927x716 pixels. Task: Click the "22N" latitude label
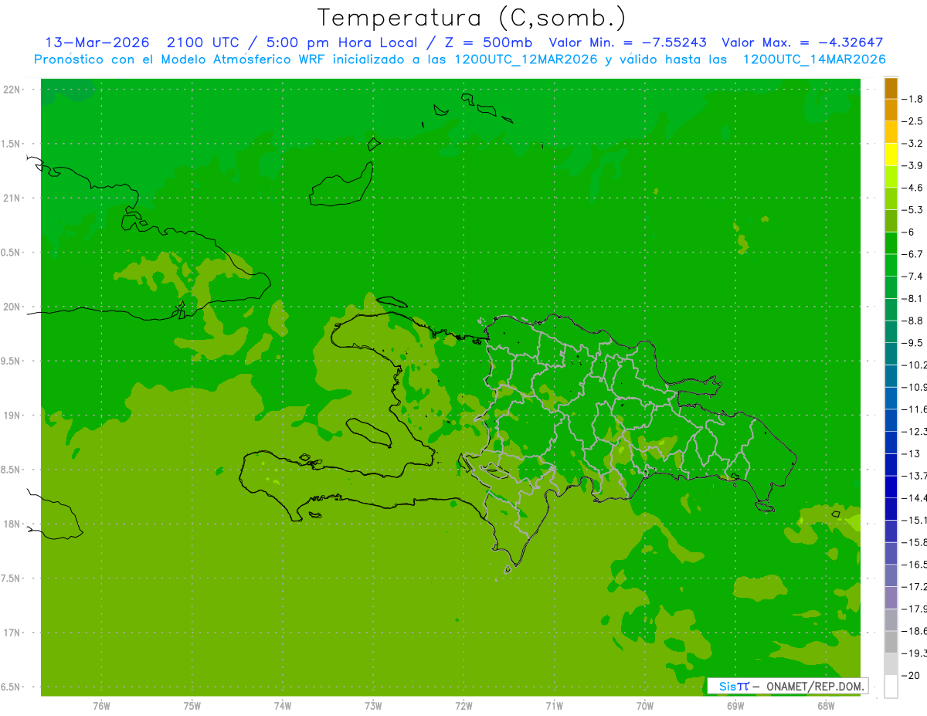[12, 90]
